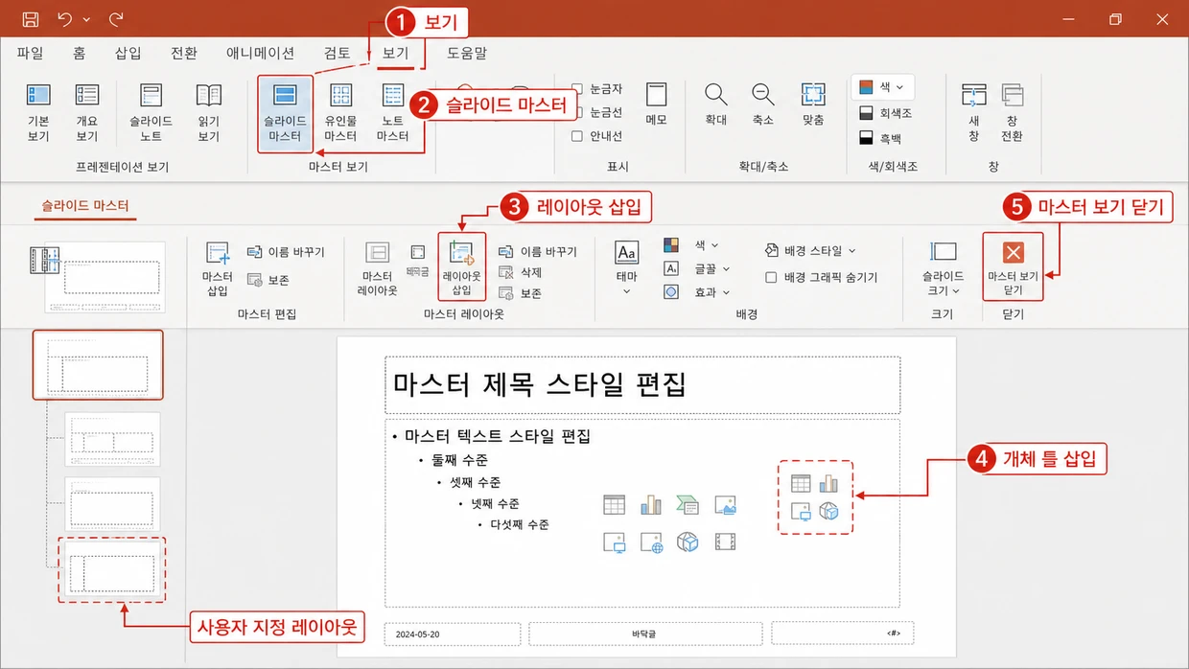Select 흑백 black and white mode
Viewport: 1189px width, 669px height.
click(879, 139)
